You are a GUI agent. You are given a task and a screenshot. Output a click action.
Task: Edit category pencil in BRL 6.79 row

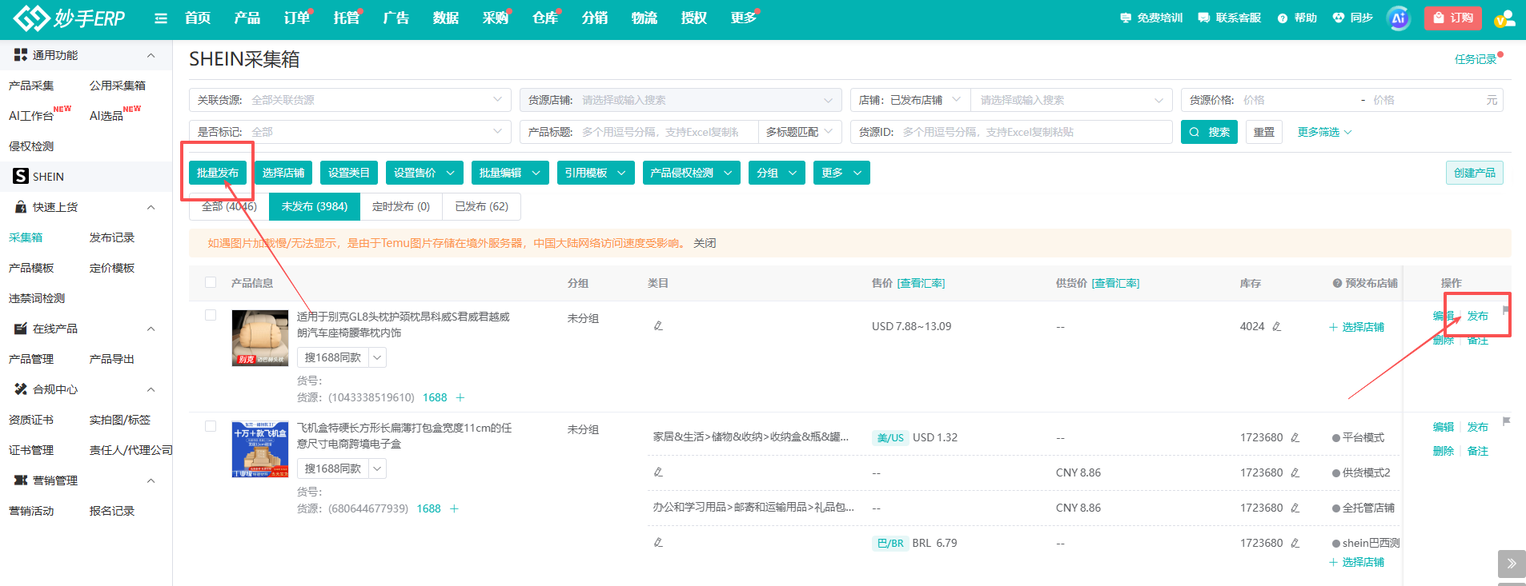658,542
